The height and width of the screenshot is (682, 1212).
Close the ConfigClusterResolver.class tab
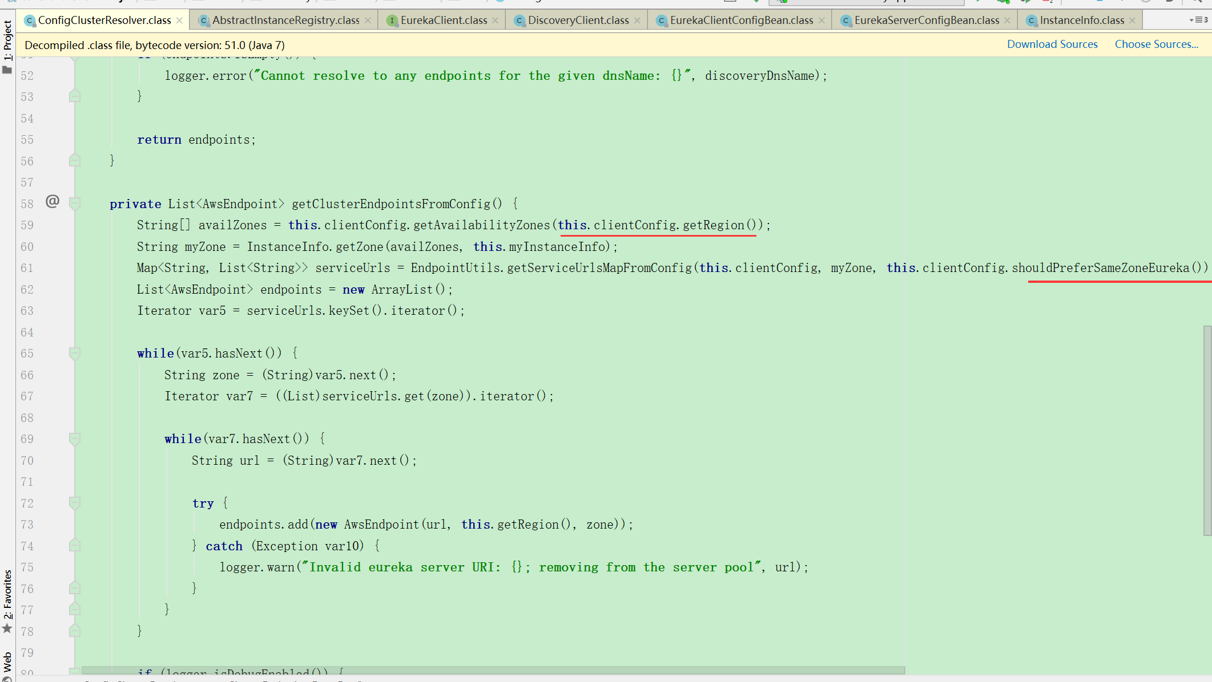click(x=179, y=21)
